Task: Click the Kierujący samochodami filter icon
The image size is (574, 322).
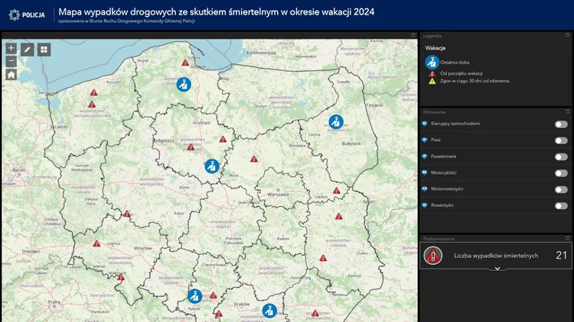Action: (425, 124)
